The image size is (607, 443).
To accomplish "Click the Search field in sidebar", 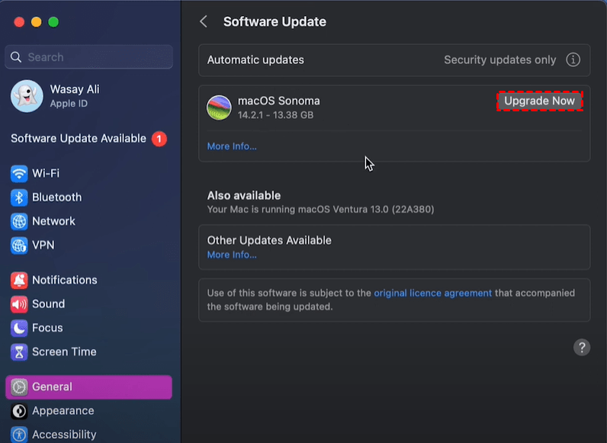I will point(89,57).
